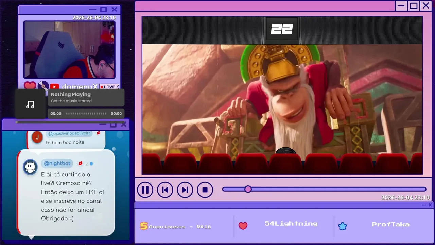This screenshot has width=435, height=245.
Task: Click the J avatar of josedivinodeoliveira
Action: pyautogui.click(x=37, y=137)
